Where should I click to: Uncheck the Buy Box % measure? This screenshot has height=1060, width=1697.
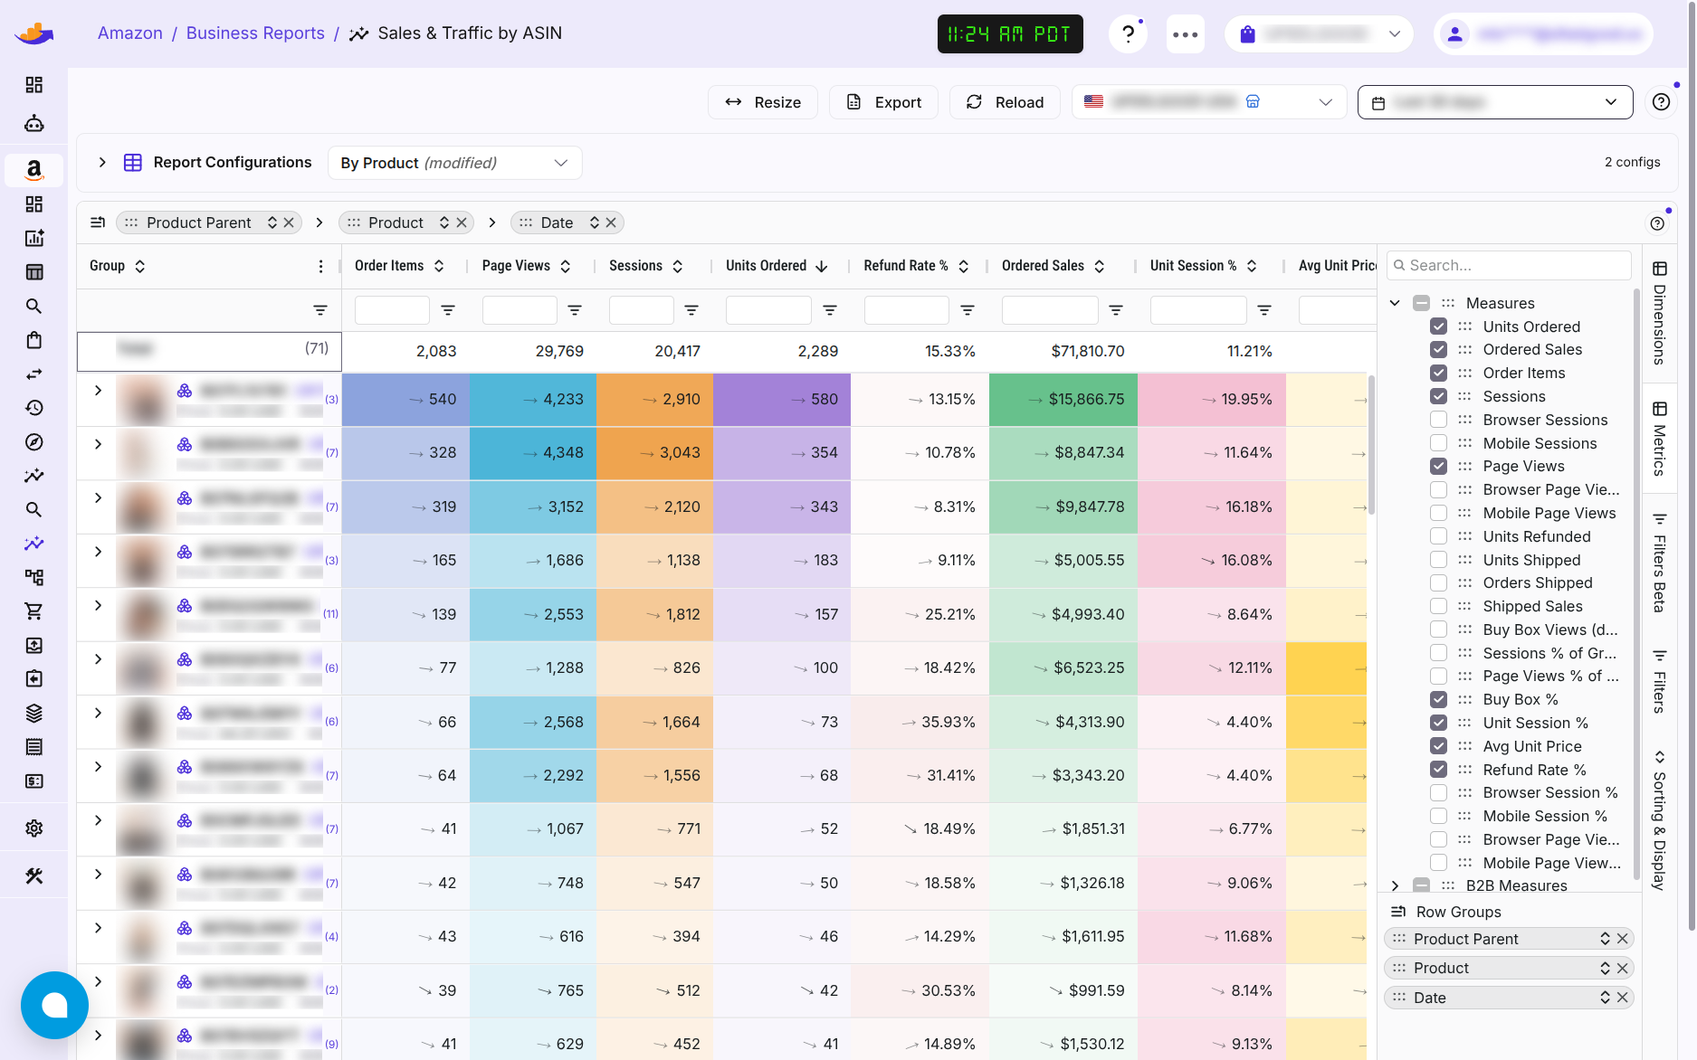pyautogui.click(x=1438, y=699)
